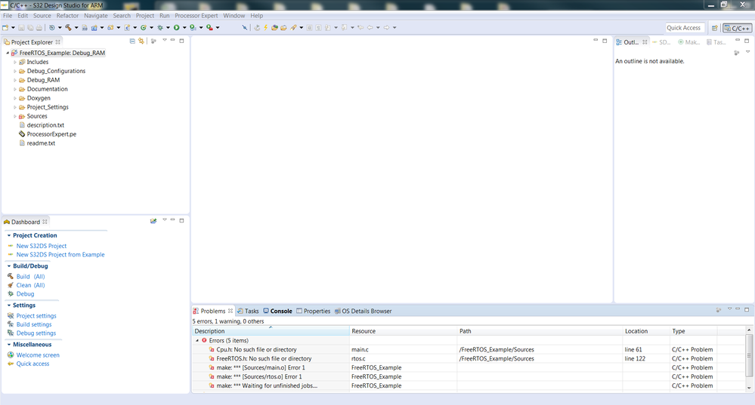Select the Sources/main.o Error 1 row
The width and height of the screenshot is (755, 405).
coord(469,367)
